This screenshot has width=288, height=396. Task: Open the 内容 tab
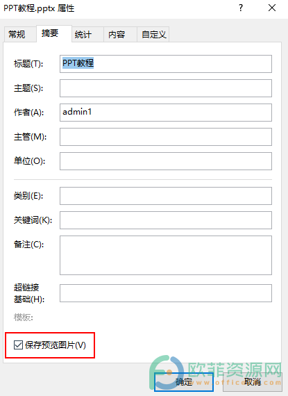coord(117,34)
